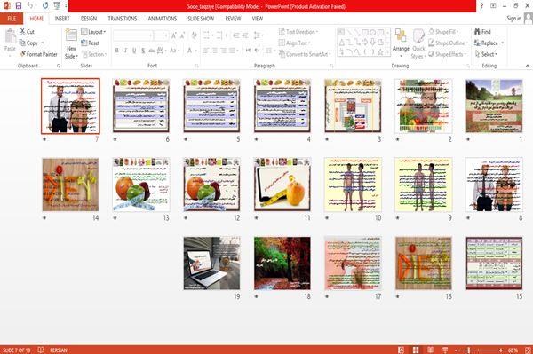Toggle Underline formatting

[x=134, y=51]
